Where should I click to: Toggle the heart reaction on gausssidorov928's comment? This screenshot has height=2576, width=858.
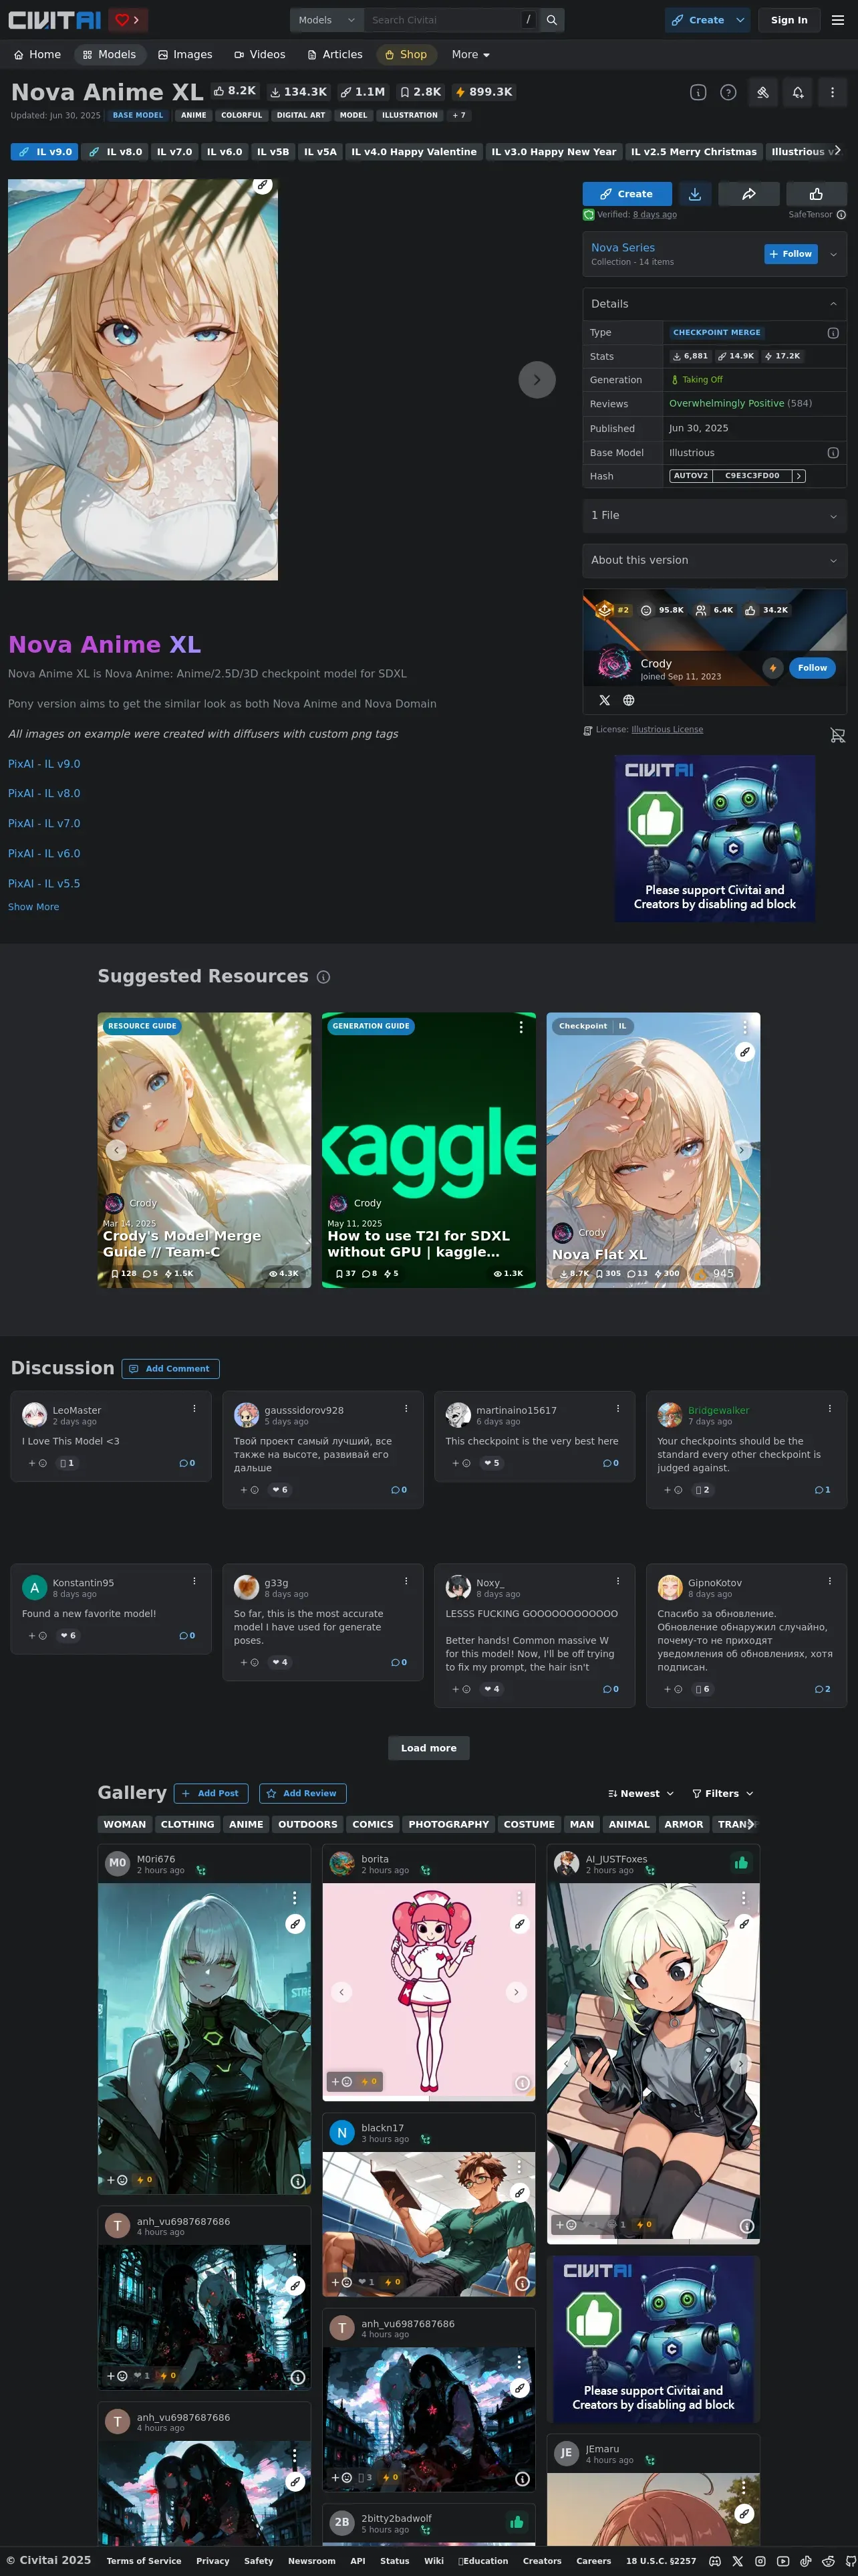(280, 1490)
